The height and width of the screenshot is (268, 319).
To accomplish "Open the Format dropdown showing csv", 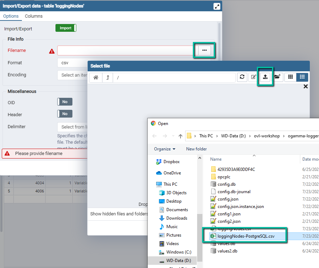I will [x=72, y=63].
